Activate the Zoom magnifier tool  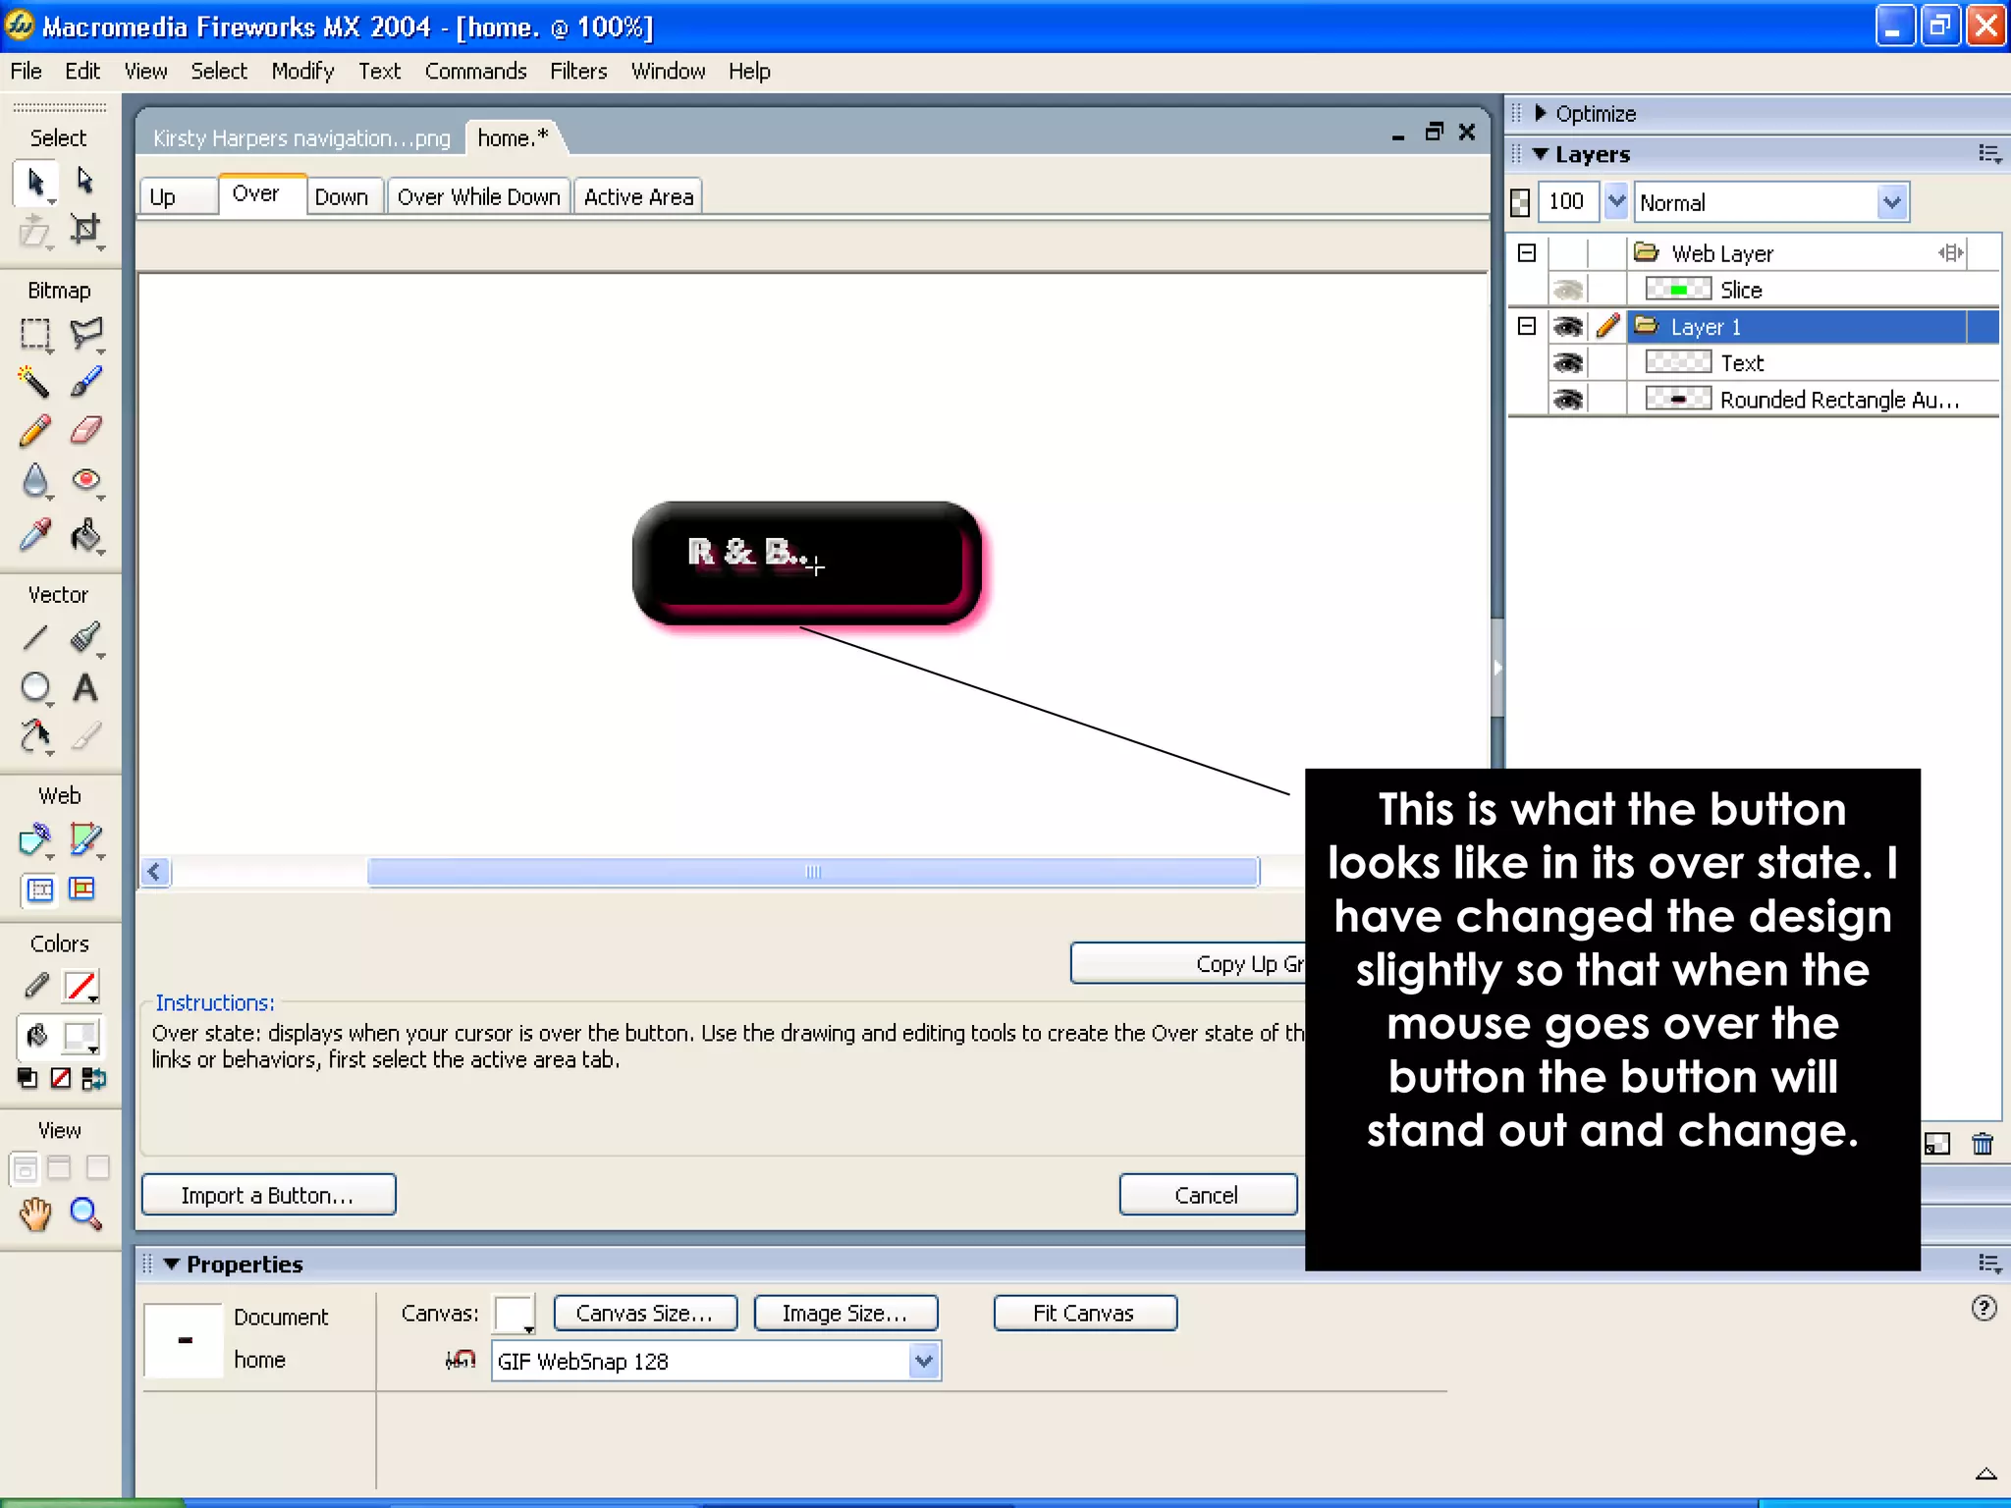(x=86, y=1214)
